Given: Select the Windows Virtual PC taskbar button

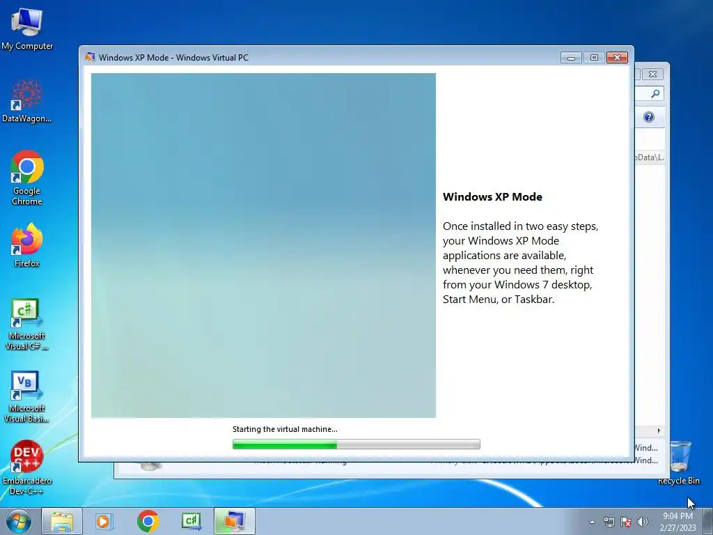Looking at the screenshot, I should (234, 521).
